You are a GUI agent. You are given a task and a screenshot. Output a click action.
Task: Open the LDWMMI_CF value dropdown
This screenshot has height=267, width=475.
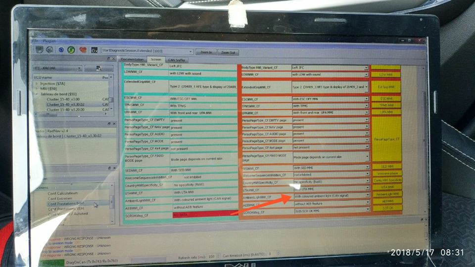tap(330, 75)
